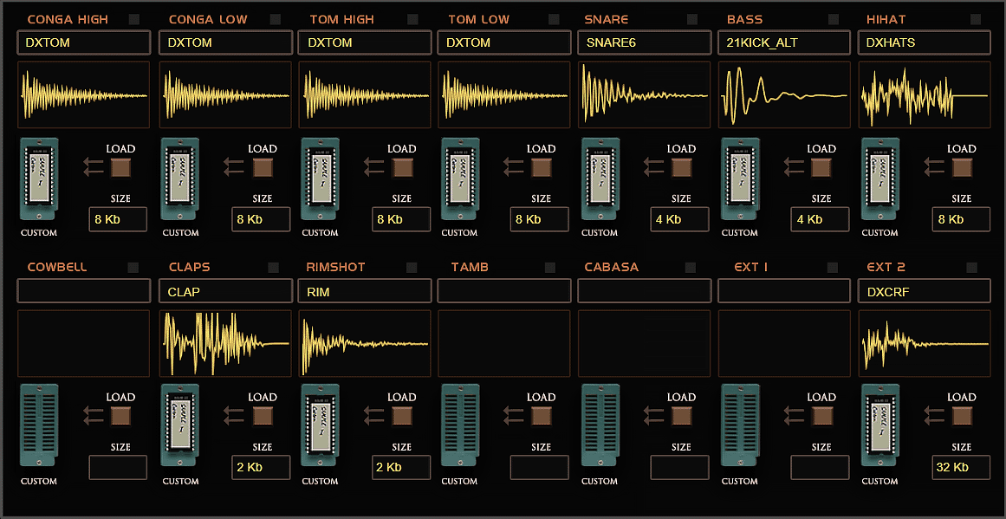Click the Bass EPROM chip icon

coord(740,179)
